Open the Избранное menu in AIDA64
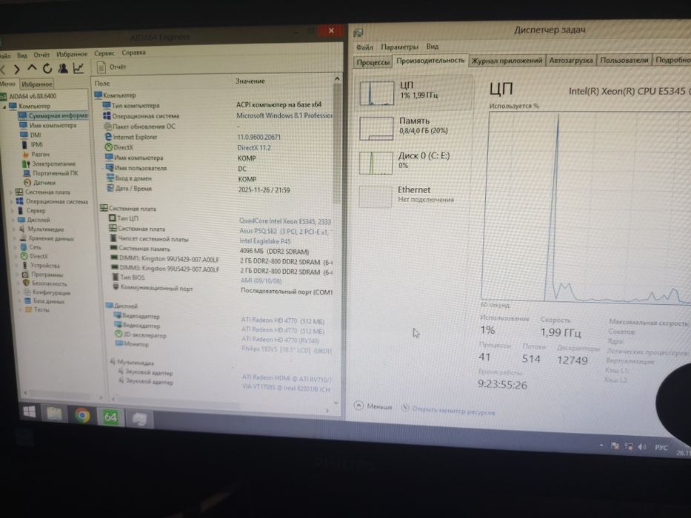 coord(72,54)
